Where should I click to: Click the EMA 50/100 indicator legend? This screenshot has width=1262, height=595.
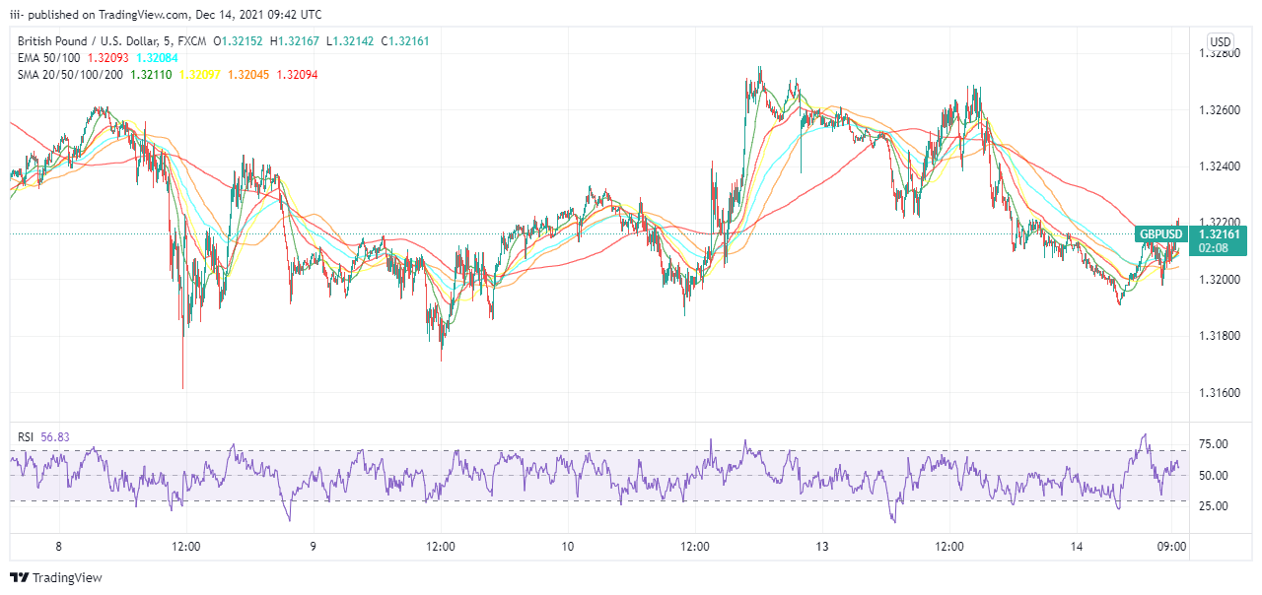click(x=49, y=58)
